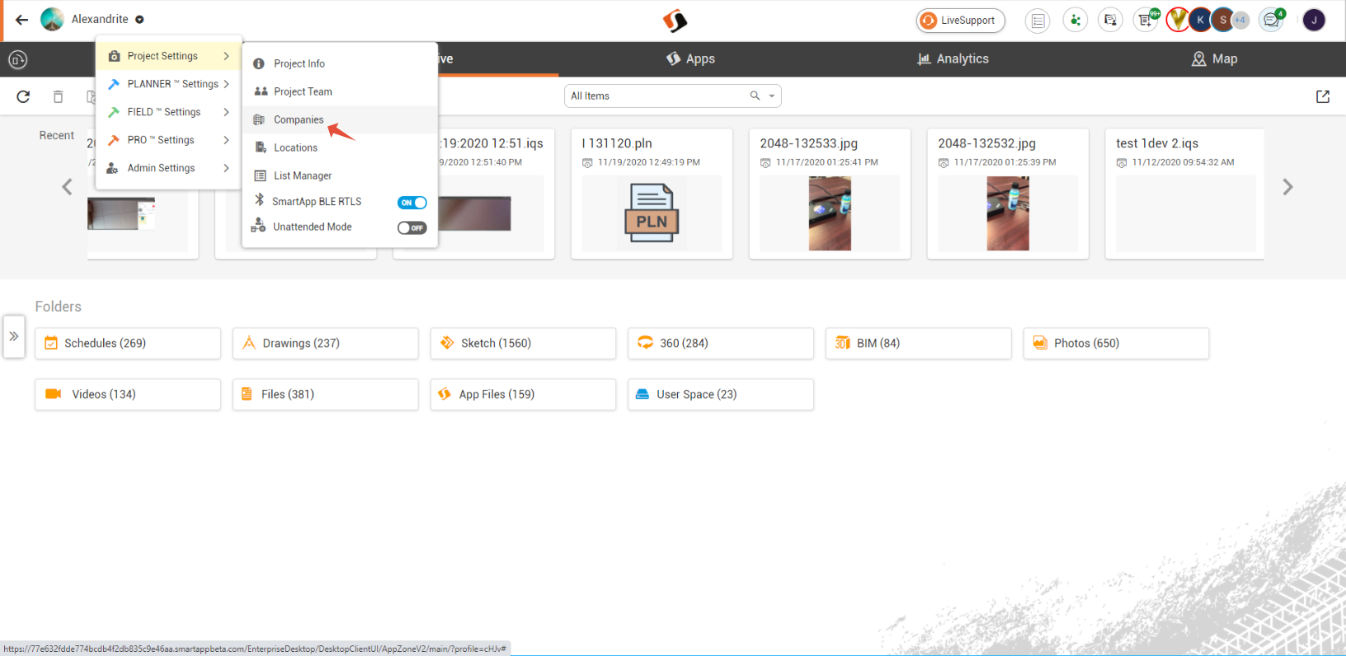The width and height of the screenshot is (1346, 656).
Task: Open PRO Settings submenu
Action: coord(169,140)
